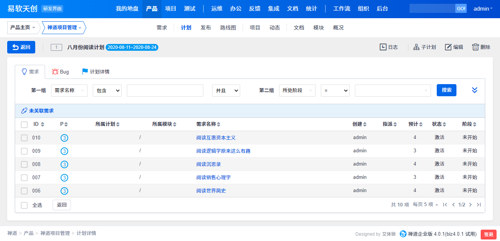Click 禅道 in the breadcrumb
This screenshot has width=500, height=241.
pos(12,233)
